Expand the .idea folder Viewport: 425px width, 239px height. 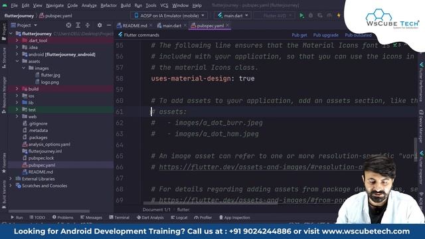[x=17, y=47]
